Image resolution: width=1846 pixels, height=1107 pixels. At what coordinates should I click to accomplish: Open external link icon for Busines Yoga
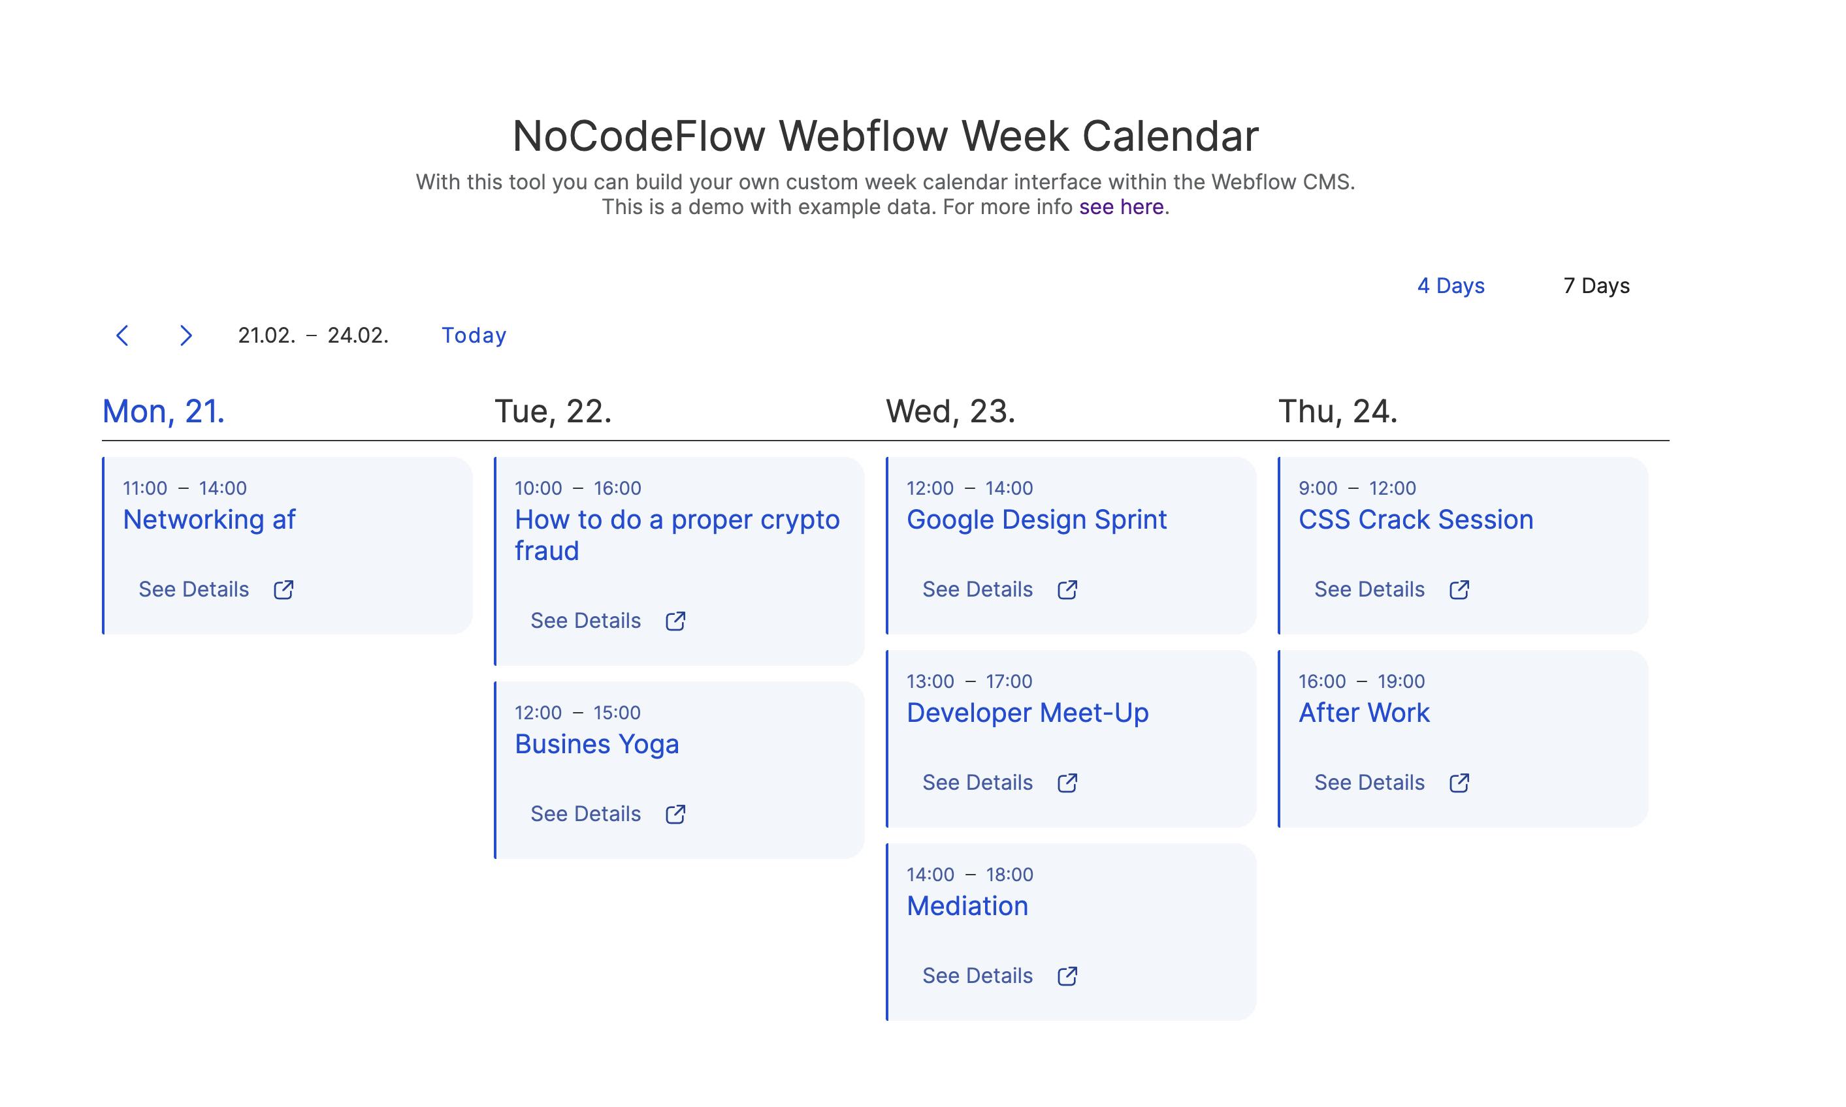675,815
